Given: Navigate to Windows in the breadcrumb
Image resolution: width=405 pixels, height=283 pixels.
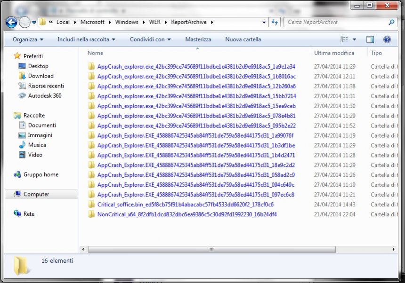Looking at the screenshot, I should [x=127, y=22].
